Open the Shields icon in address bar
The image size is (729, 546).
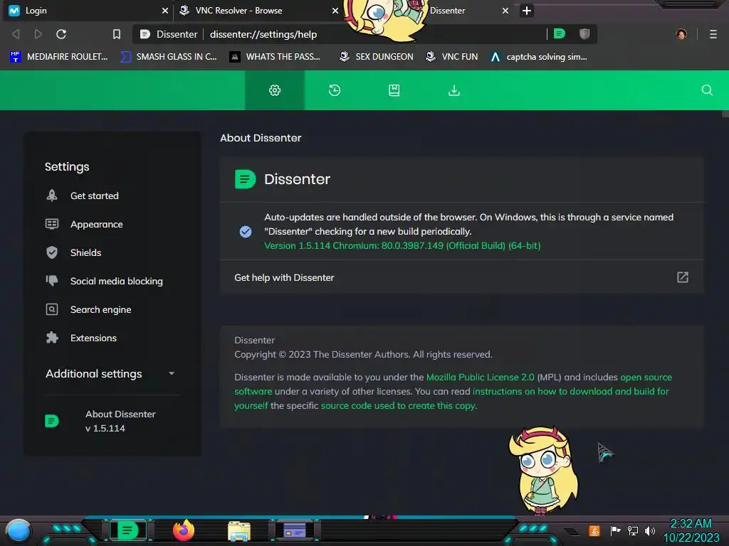584,34
